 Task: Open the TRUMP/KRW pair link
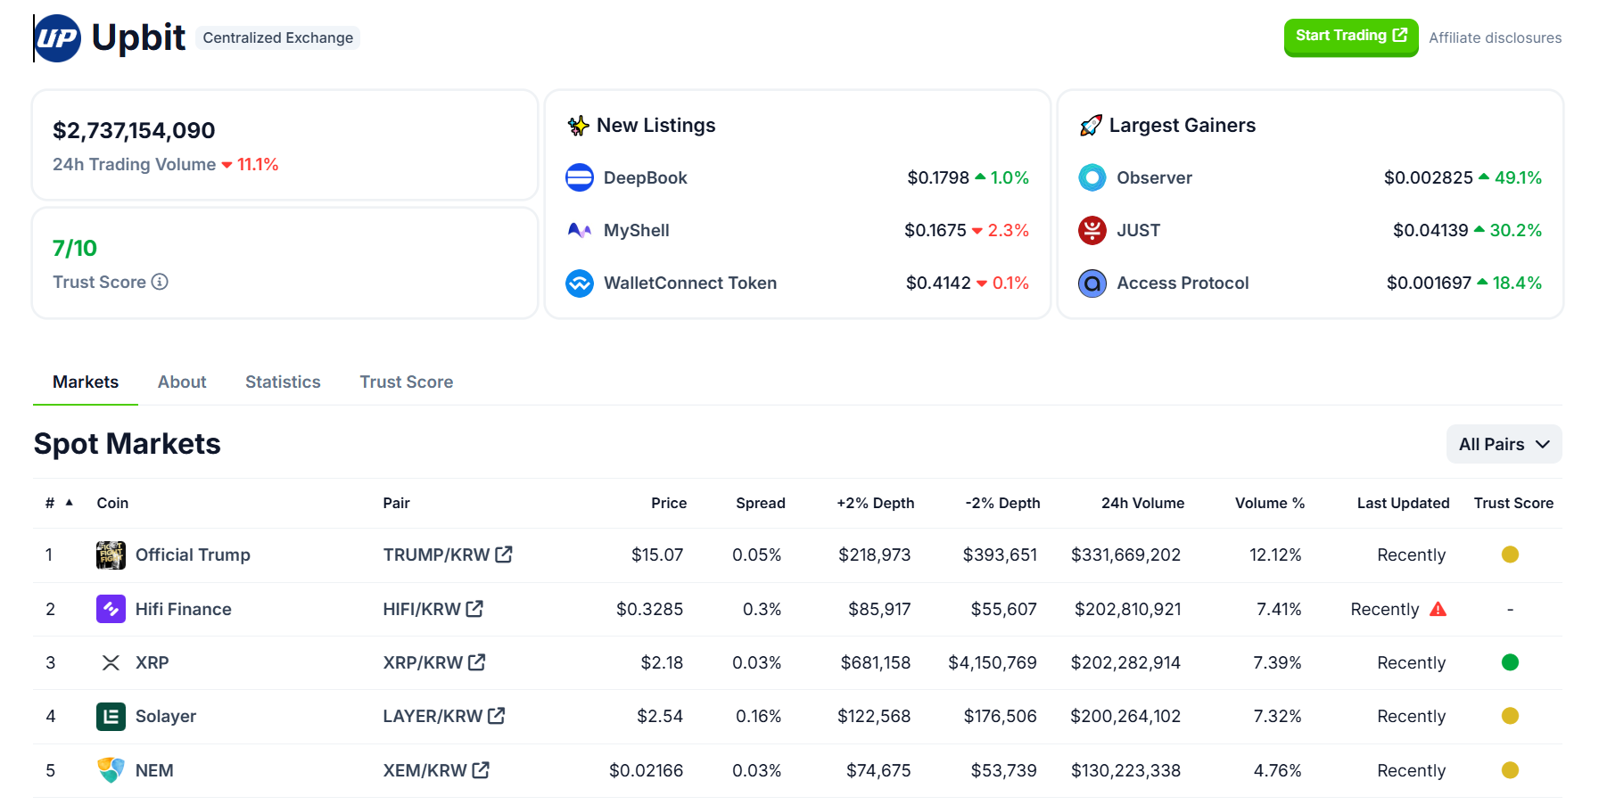447,554
